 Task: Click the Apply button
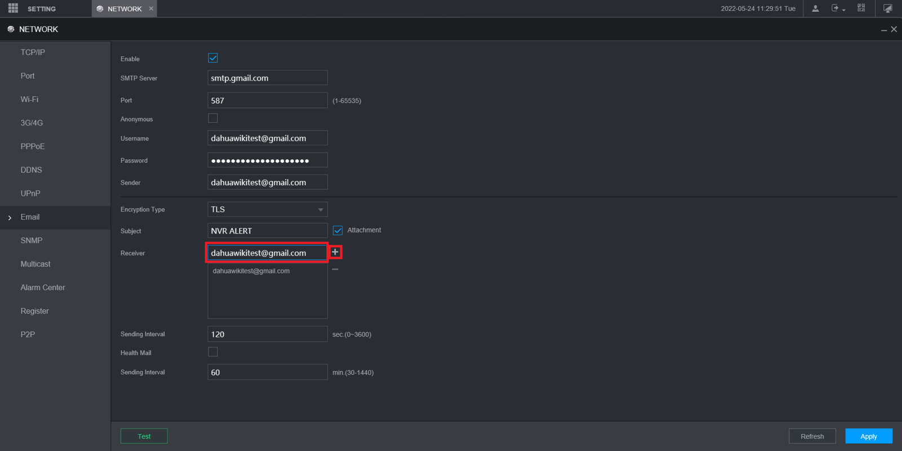point(868,436)
